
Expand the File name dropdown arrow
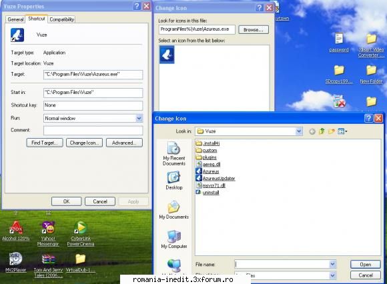333,264
